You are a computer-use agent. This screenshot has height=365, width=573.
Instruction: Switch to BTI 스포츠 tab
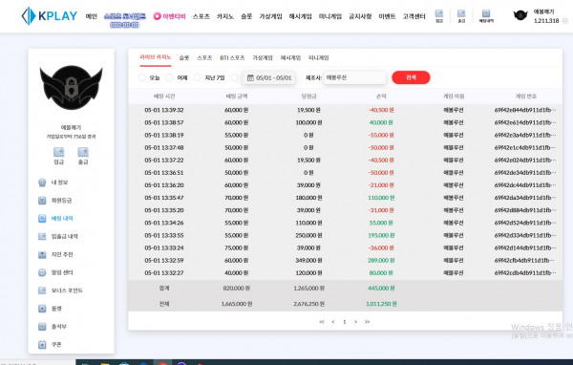pos(232,57)
